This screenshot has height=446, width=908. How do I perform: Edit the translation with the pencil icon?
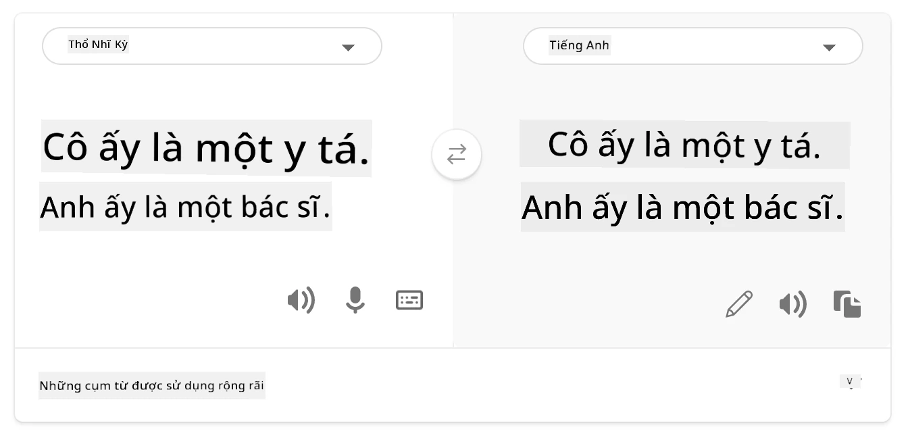(739, 304)
